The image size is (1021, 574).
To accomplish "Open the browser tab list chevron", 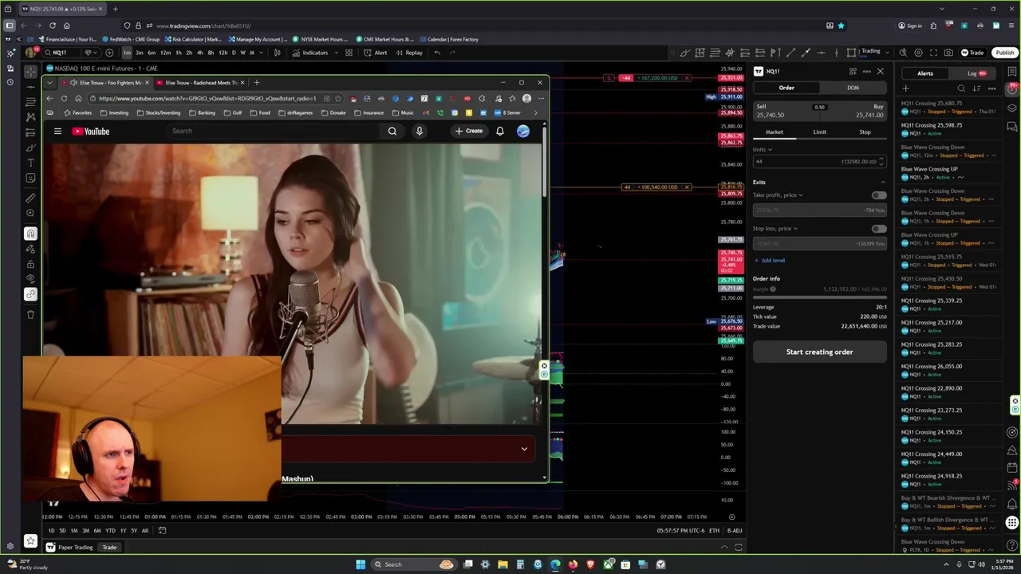I will (49, 82).
